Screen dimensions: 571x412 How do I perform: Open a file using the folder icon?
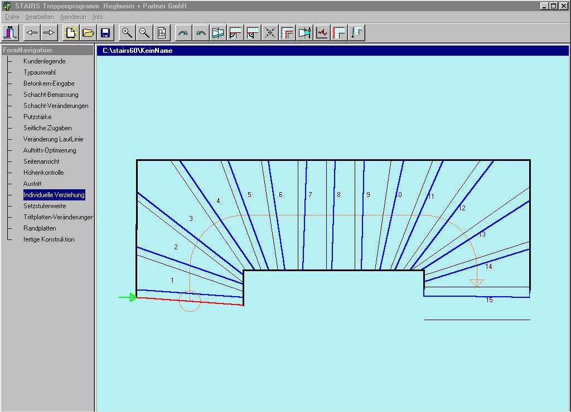pyautogui.click(x=88, y=33)
